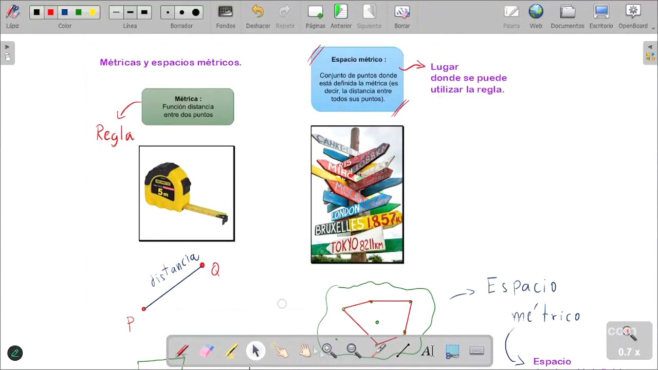Image resolution: width=658 pixels, height=370 pixels.
Task: Click Deshacer to undo last action
Action: pos(258,16)
